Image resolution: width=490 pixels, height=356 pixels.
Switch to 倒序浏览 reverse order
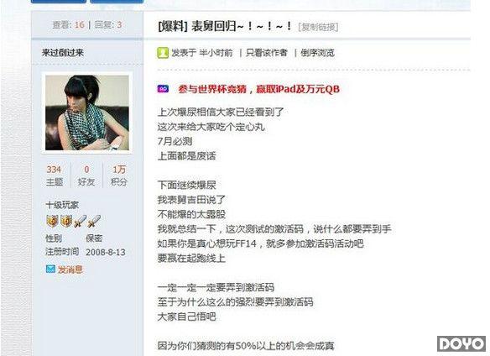317,53
